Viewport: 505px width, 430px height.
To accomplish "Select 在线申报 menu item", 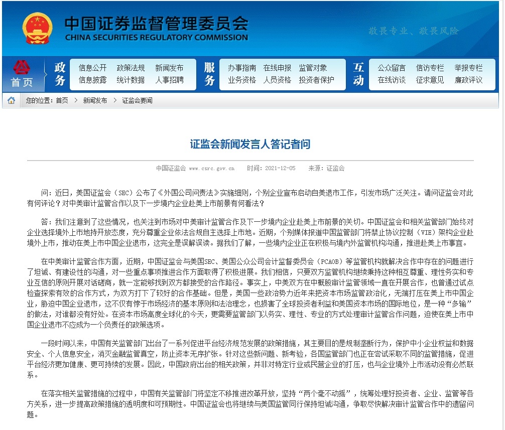I will pyautogui.click(x=277, y=68).
